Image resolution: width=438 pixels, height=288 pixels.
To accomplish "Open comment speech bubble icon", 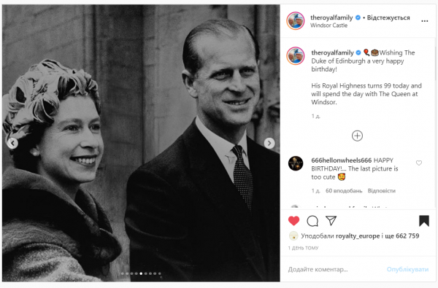I will (x=312, y=221).
